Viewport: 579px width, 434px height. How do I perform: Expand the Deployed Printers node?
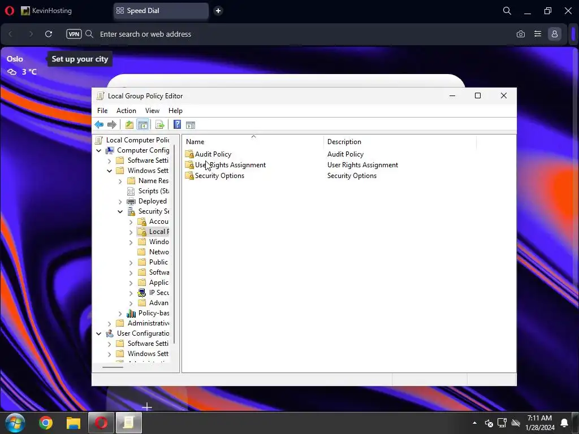(x=120, y=202)
